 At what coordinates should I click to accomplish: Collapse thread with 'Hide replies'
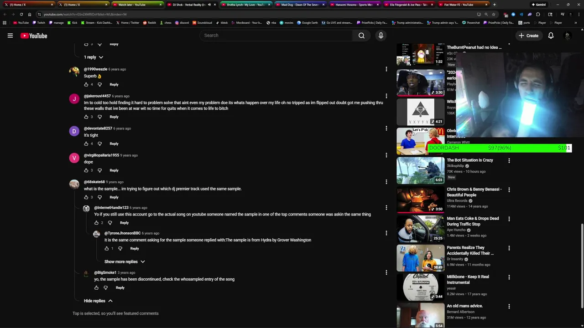click(x=98, y=301)
